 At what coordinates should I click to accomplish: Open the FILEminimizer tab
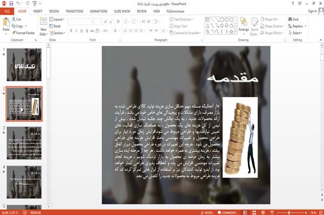point(175,11)
